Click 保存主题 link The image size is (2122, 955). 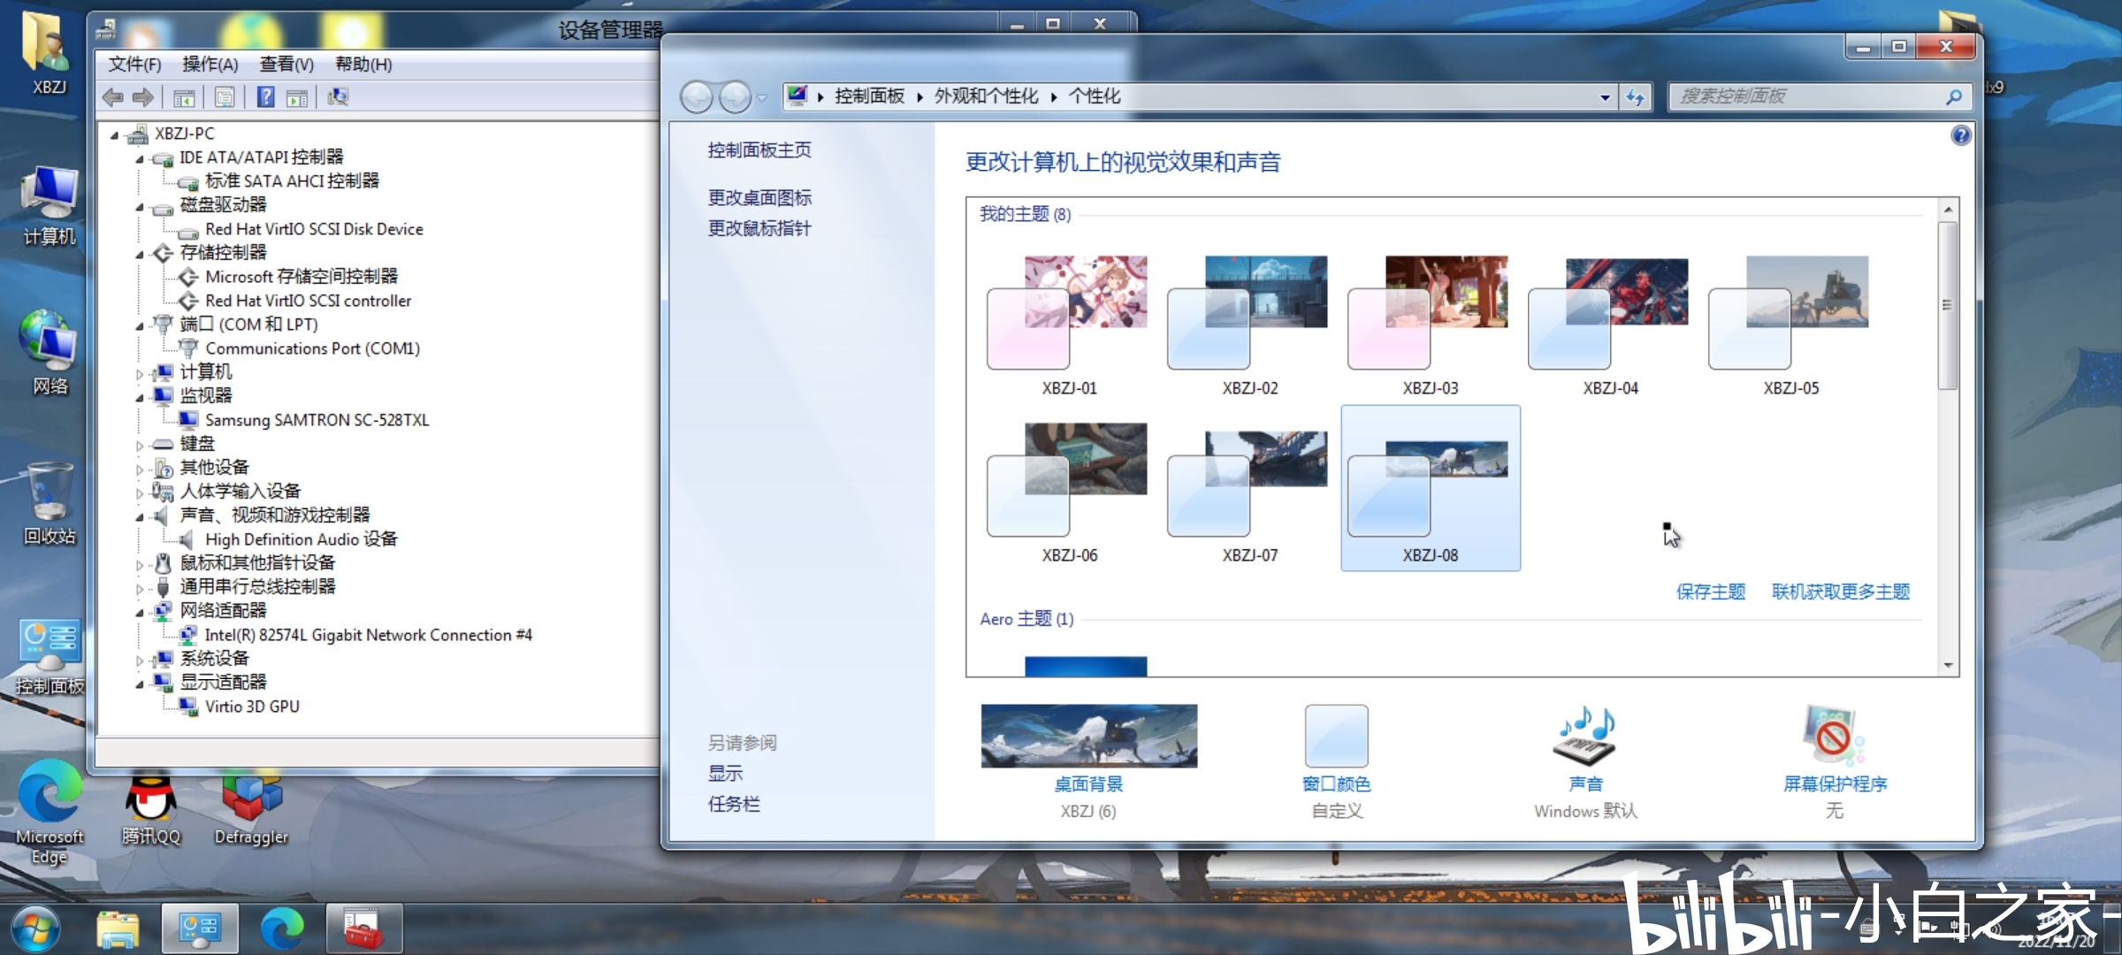[1711, 592]
